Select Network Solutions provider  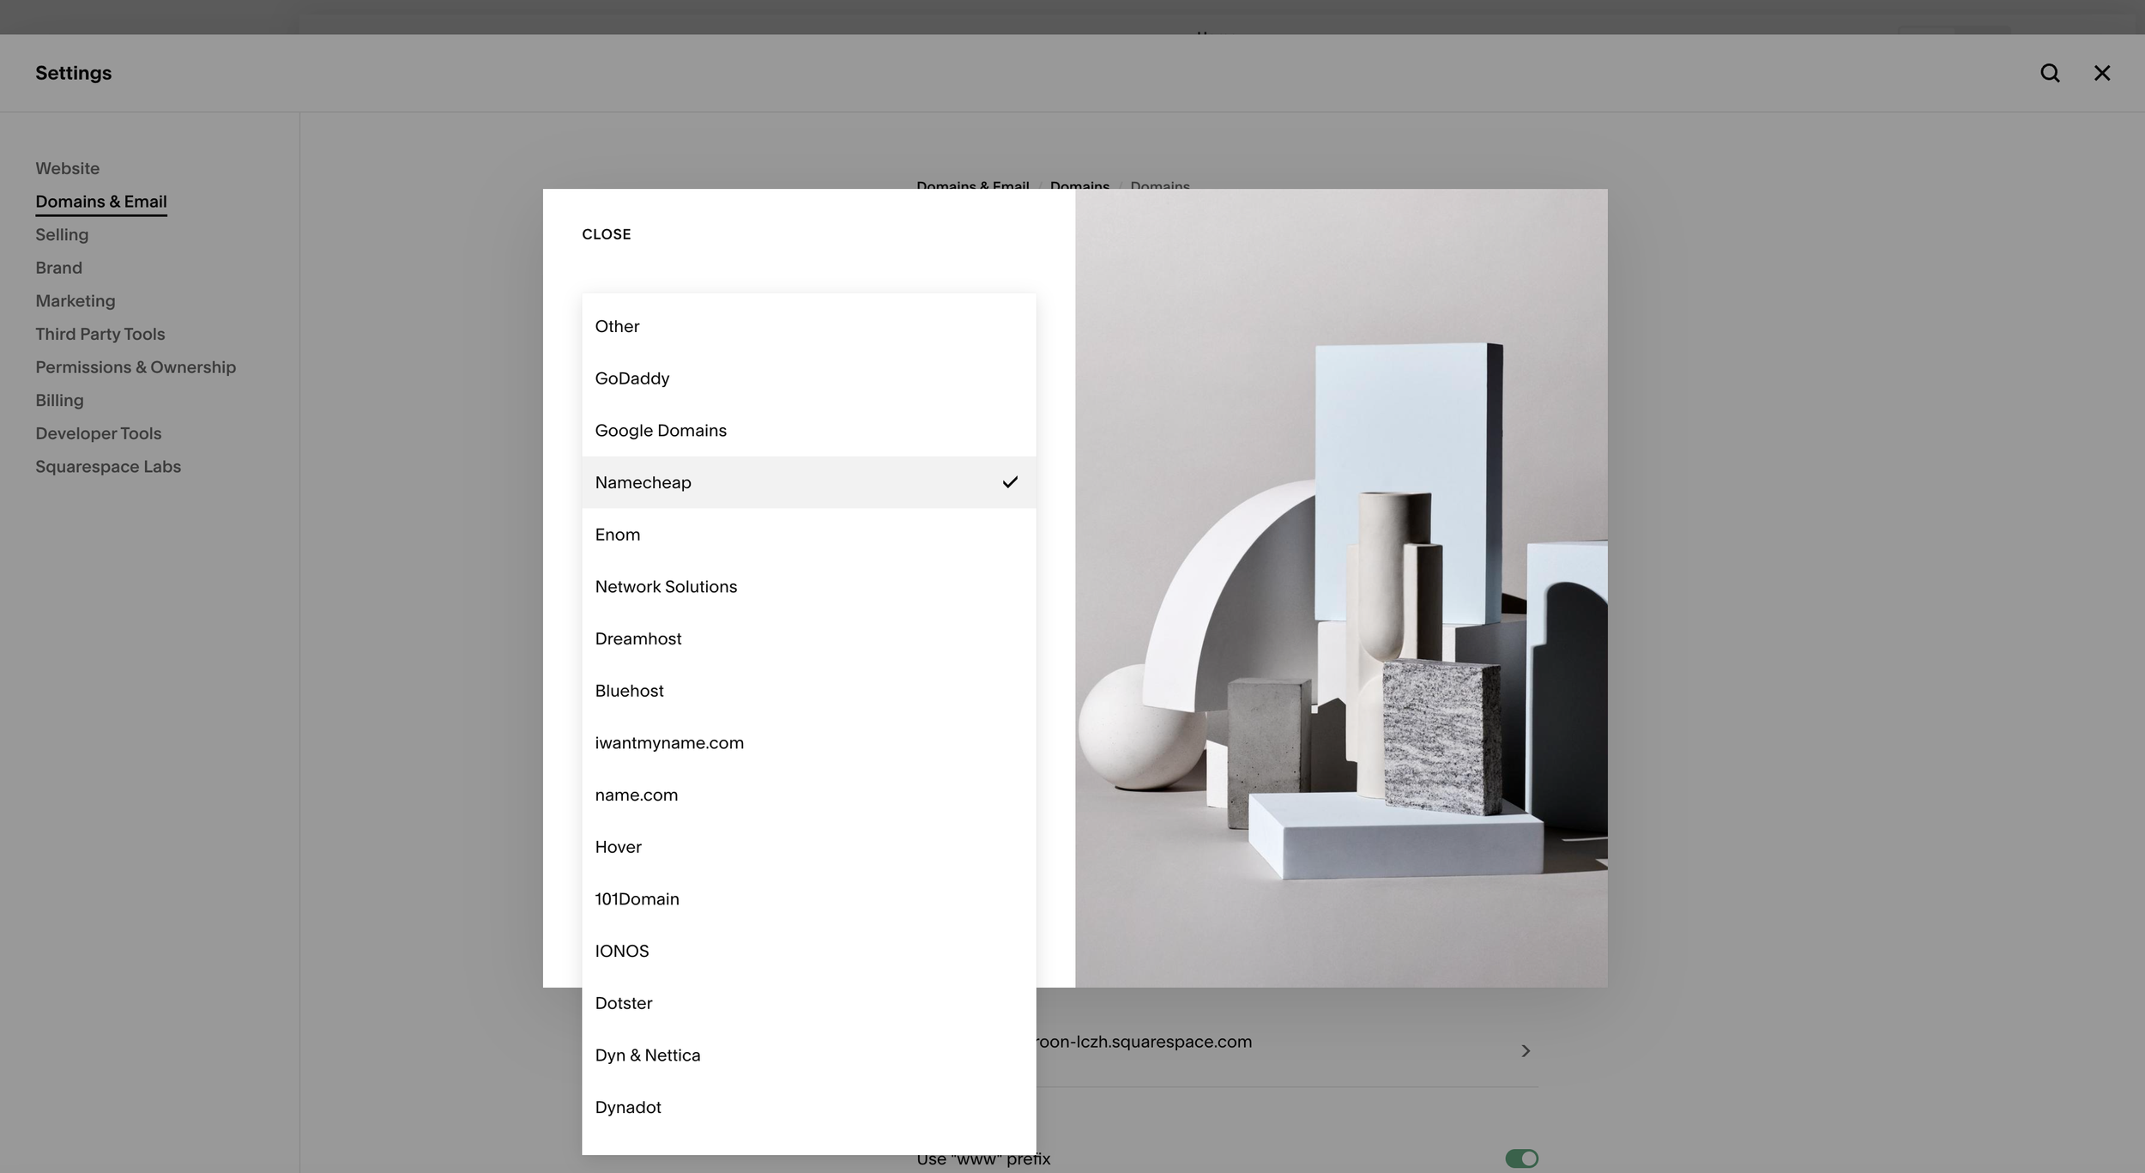tap(666, 587)
